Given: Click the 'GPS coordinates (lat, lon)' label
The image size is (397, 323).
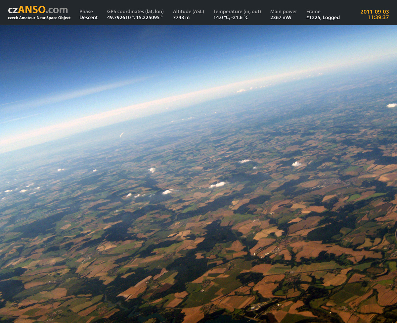Looking at the screenshot, I should click(135, 12).
